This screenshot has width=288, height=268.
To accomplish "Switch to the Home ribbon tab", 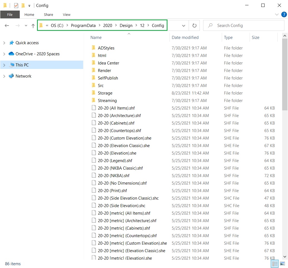I will 29,14.
